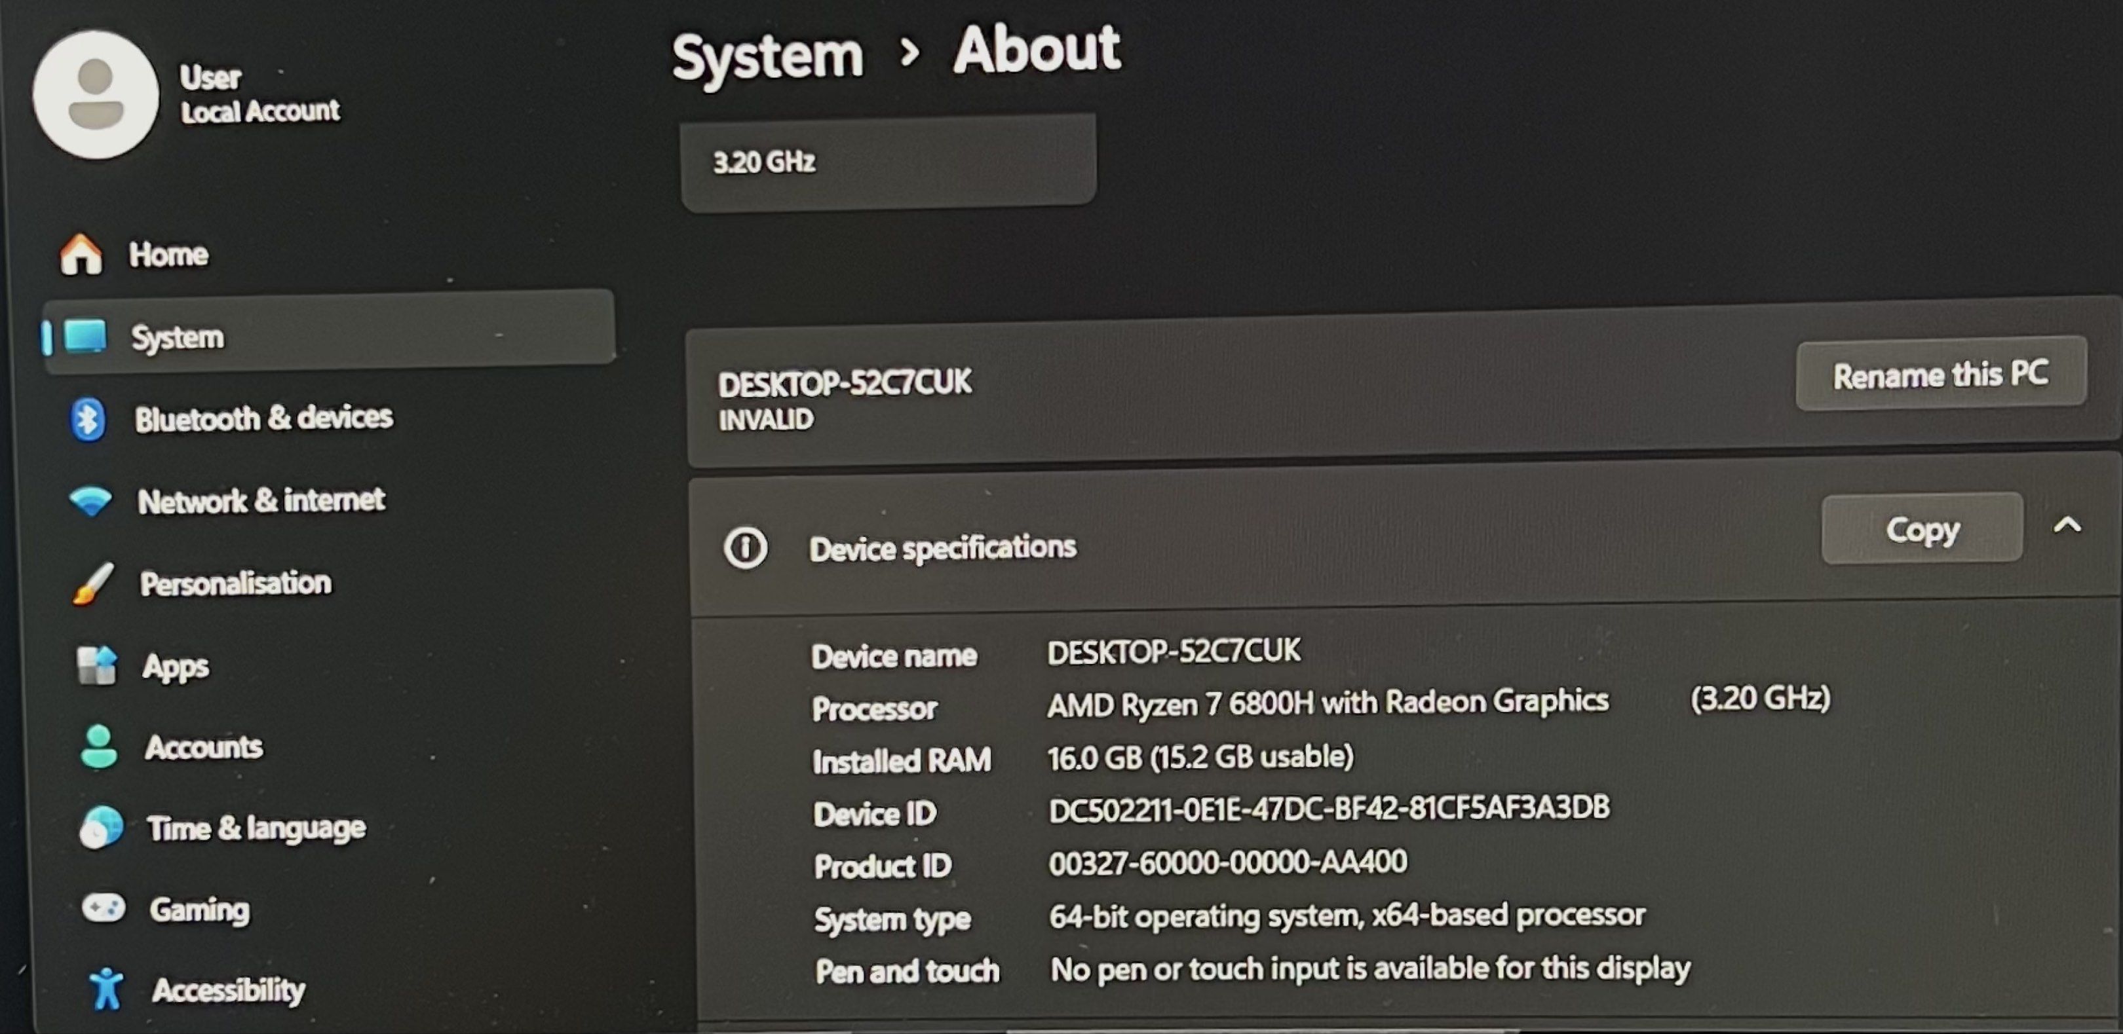This screenshot has width=2123, height=1034.
Task: Click the About breadcrumb label
Action: tap(1034, 49)
